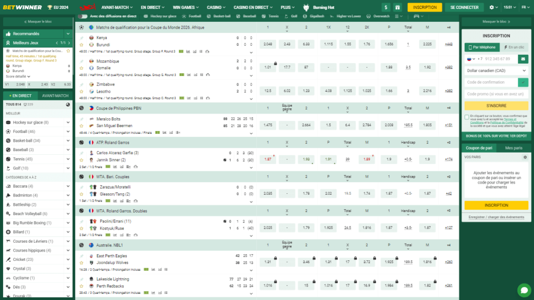Screen dimensions: 534x300
Task: Favorite the Jannik Sinner match star
Action: (81, 160)
